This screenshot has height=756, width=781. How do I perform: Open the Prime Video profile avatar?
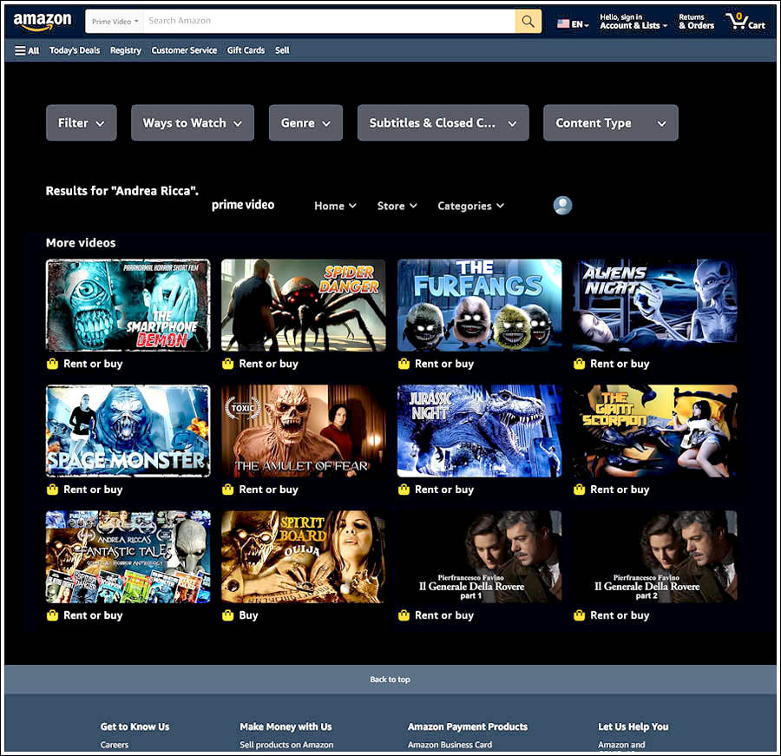pos(562,206)
